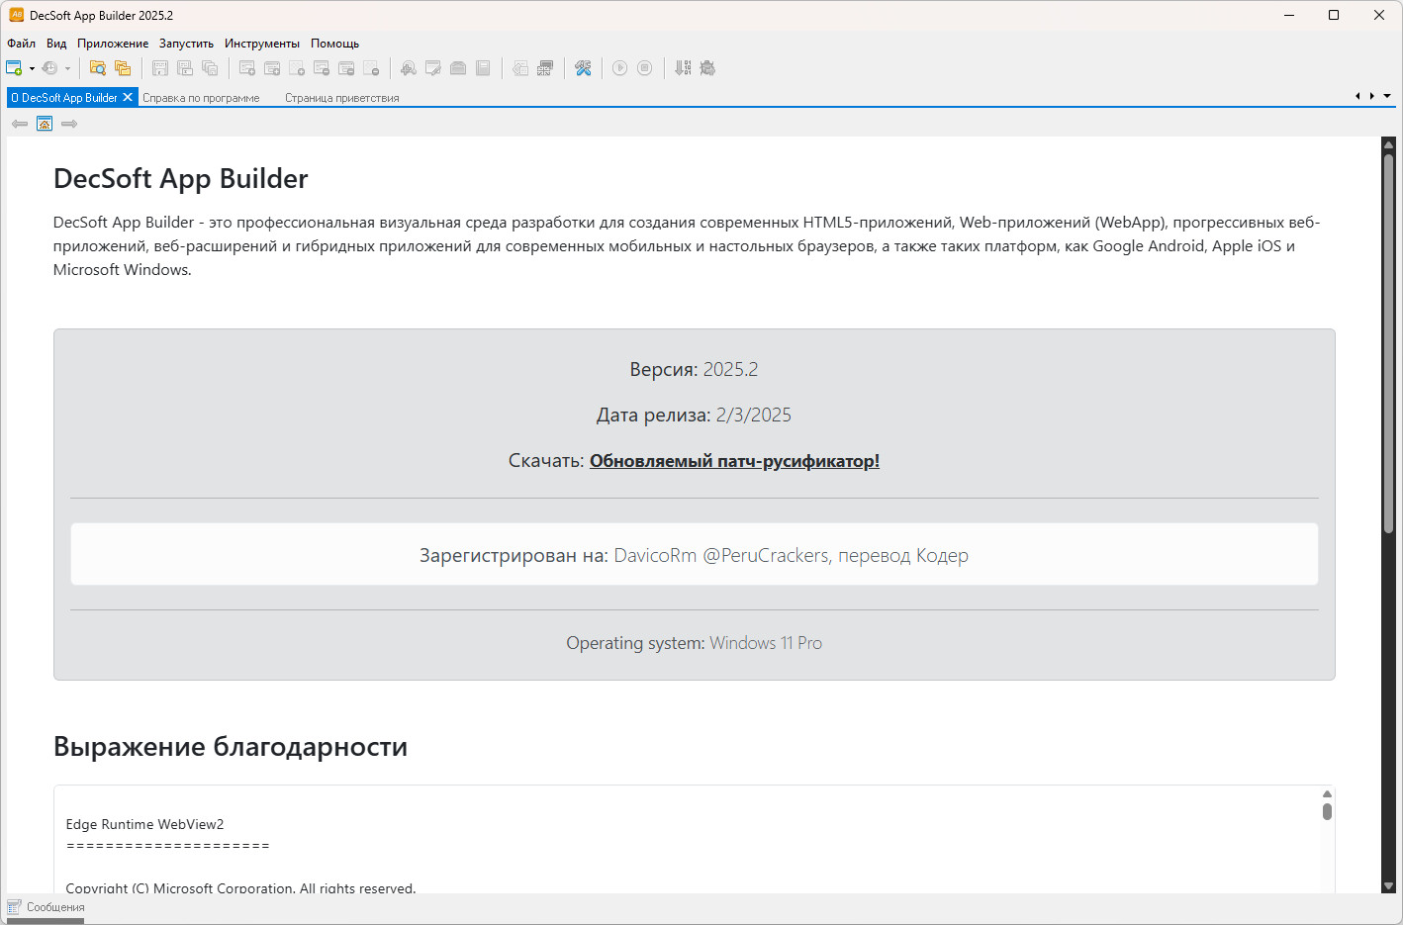Open the Приложение menu
The image size is (1403, 925).
(113, 44)
